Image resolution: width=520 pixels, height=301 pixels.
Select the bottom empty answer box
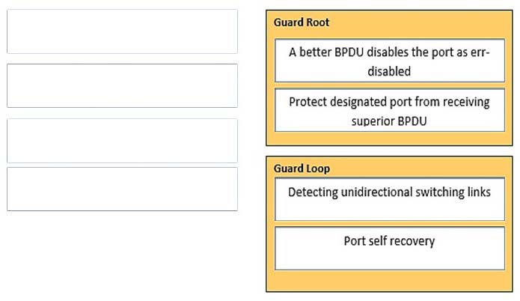(x=122, y=189)
